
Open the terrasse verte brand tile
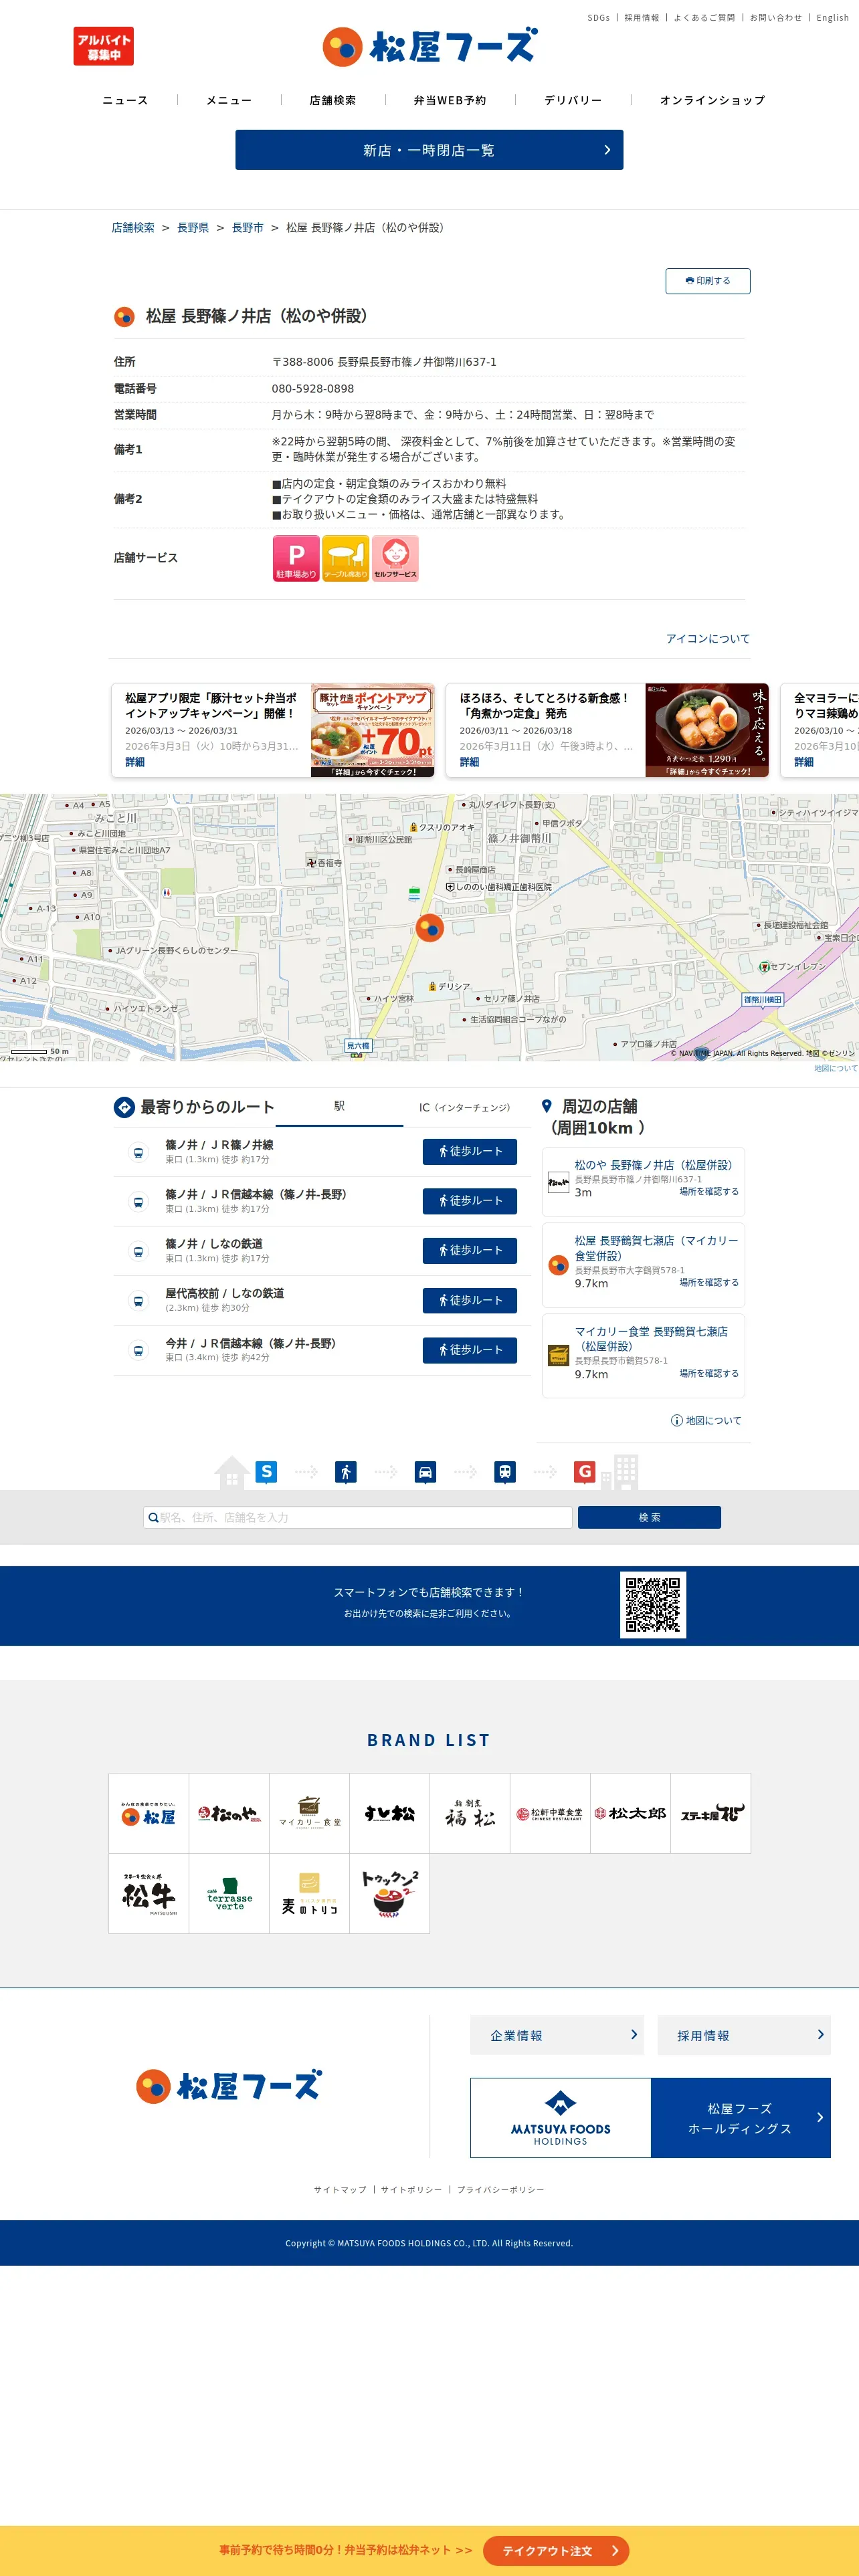tap(229, 1894)
